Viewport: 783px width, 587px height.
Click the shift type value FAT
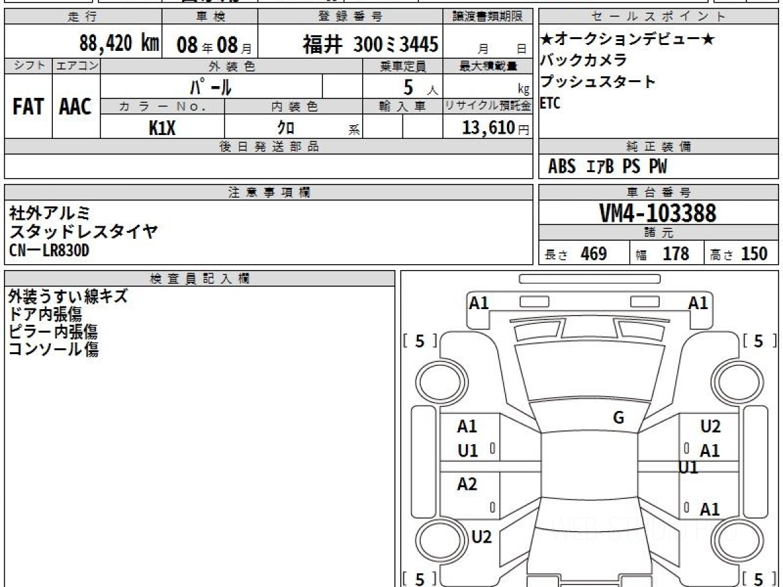point(28,107)
